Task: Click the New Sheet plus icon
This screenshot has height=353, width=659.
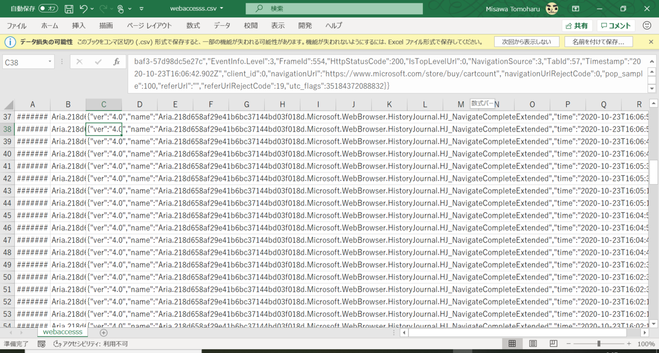Action: tap(103, 332)
